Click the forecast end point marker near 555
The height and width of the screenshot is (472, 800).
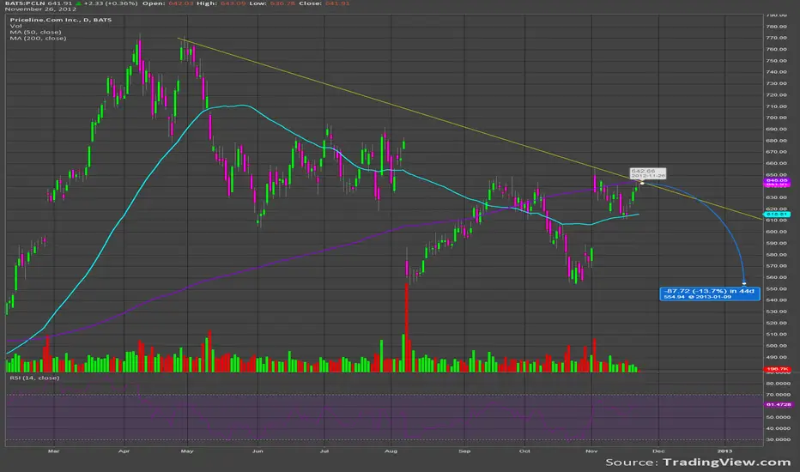[x=744, y=284]
